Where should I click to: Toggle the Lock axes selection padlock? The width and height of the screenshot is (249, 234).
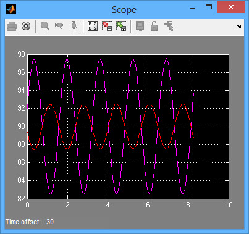click(154, 26)
